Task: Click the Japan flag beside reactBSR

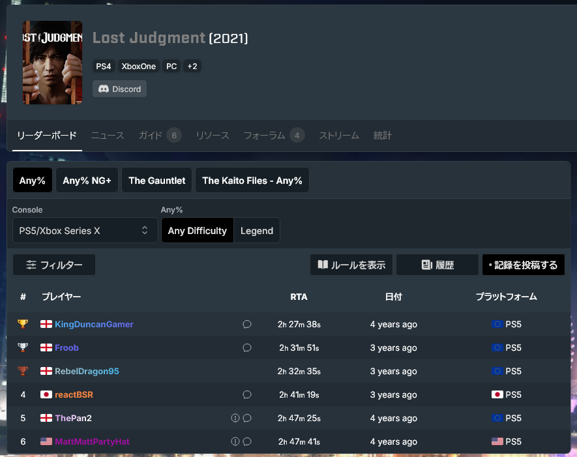Action: [x=46, y=394]
